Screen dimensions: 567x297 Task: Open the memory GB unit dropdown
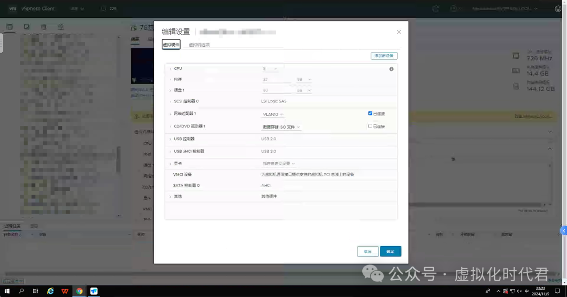coord(303,79)
